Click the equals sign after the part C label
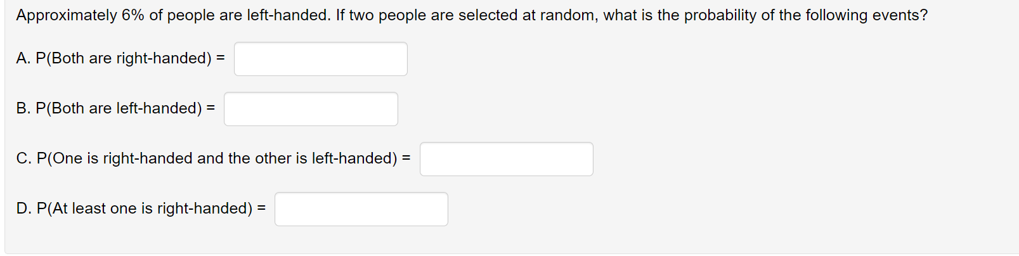 point(406,158)
